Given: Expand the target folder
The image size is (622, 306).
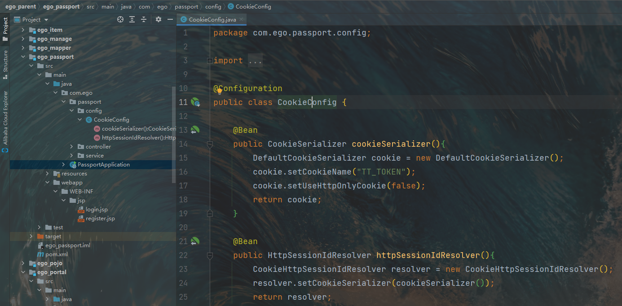Looking at the screenshot, I should click(31, 236).
